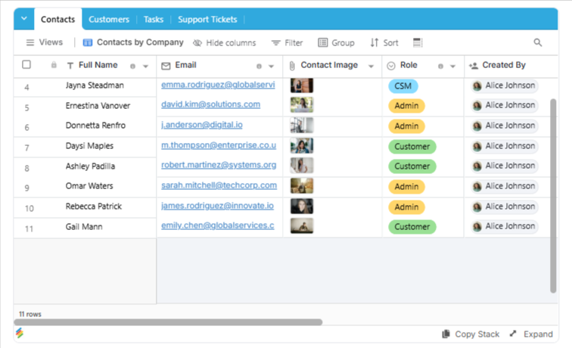The image size is (572, 348).
Task: Click emily.chen@globalservices.c email link
Action: point(218,225)
